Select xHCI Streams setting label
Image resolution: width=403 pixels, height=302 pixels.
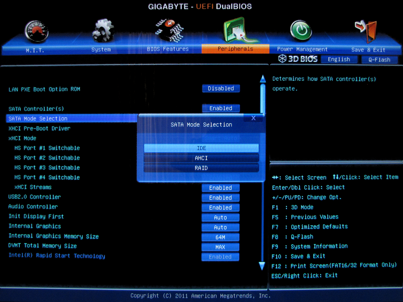click(33, 187)
